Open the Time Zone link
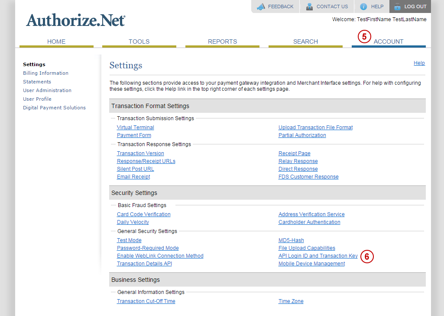The image size is (444, 316). coord(291,301)
